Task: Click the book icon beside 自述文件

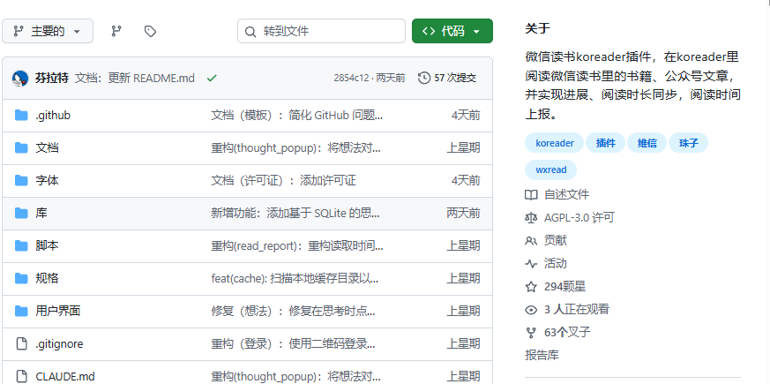Action: (x=531, y=195)
